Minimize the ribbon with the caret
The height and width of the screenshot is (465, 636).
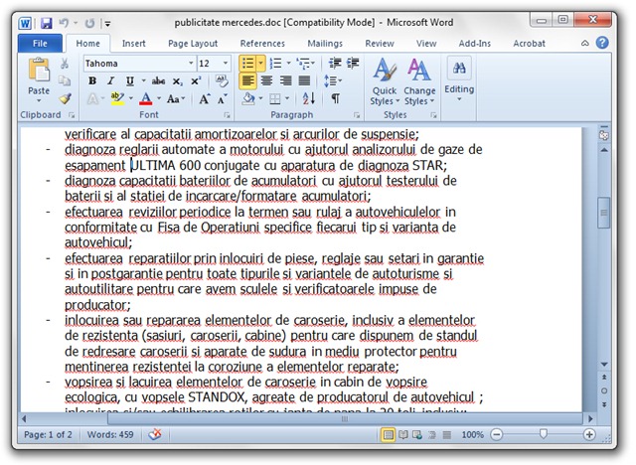pos(585,43)
